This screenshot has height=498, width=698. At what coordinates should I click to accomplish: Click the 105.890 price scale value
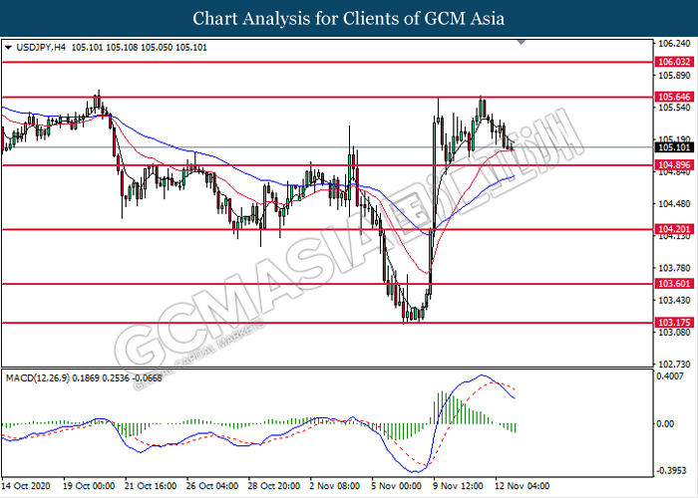(x=674, y=76)
